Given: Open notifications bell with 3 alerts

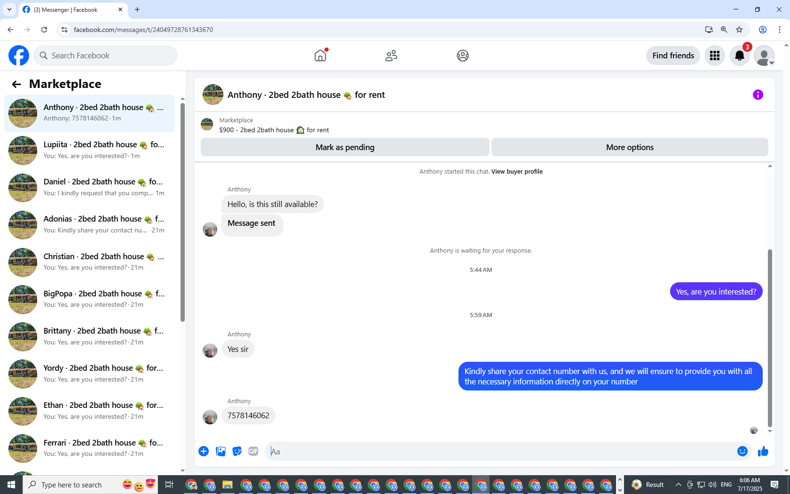Looking at the screenshot, I should 740,56.
